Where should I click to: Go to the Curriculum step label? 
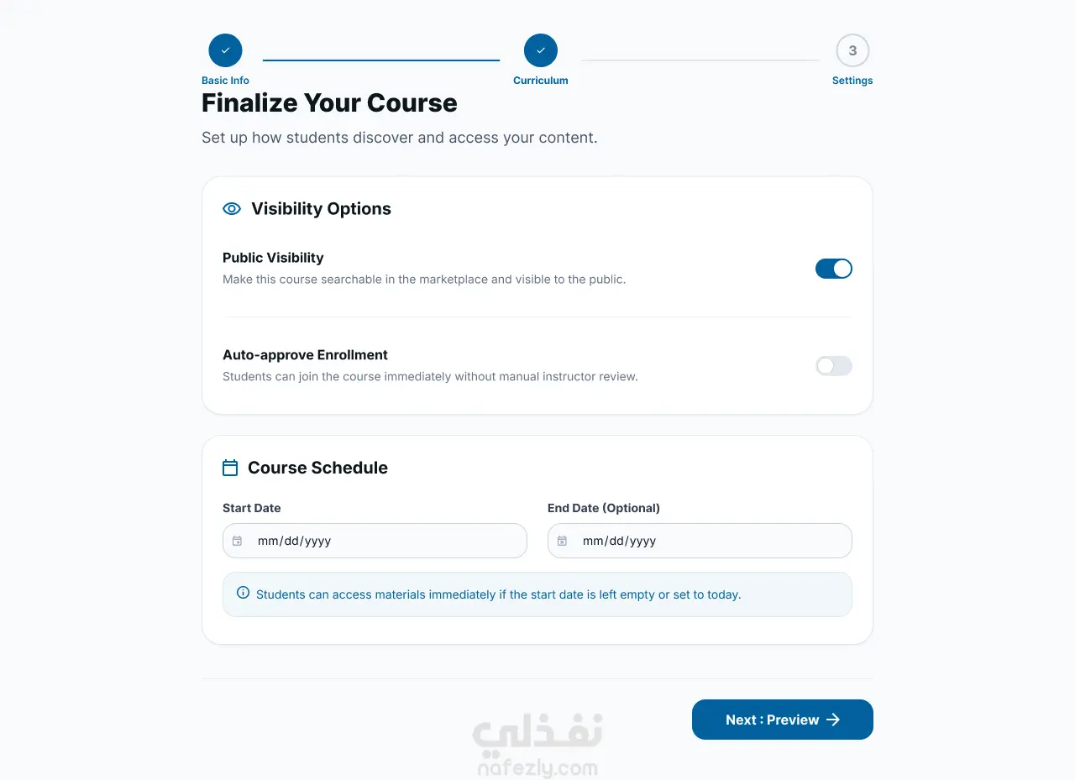541,81
